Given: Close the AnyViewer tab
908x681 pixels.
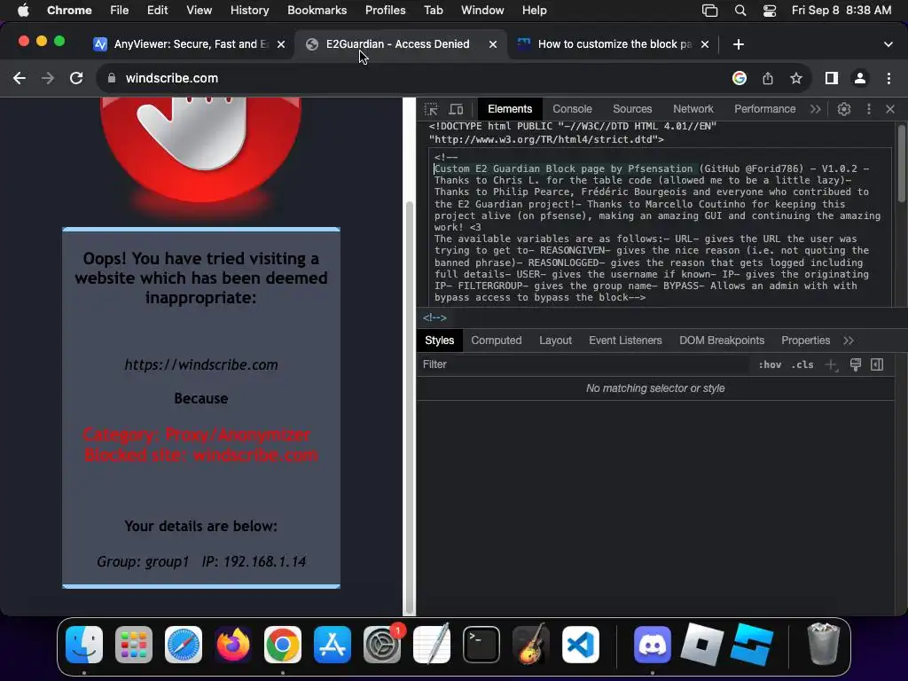Looking at the screenshot, I should [281, 44].
